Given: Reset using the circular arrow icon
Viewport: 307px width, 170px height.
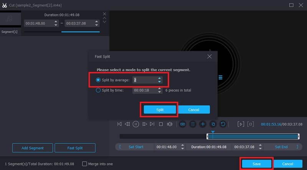Looking at the screenshot, I should click(x=223, y=124).
